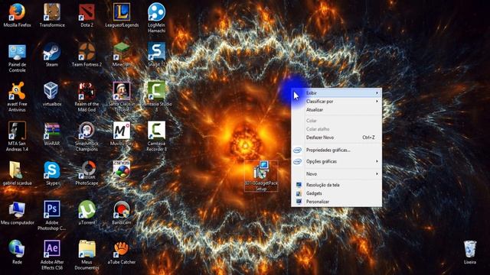Screen dimensions: 490x275
Task: Select the Bandicam shortcut icon
Action: (122, 209)
